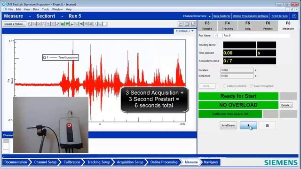The height and width of the screenshot is (169, 301).
Task: Click the Acquisitions done 0 / 7 display
Action: (x=250, y=61)
